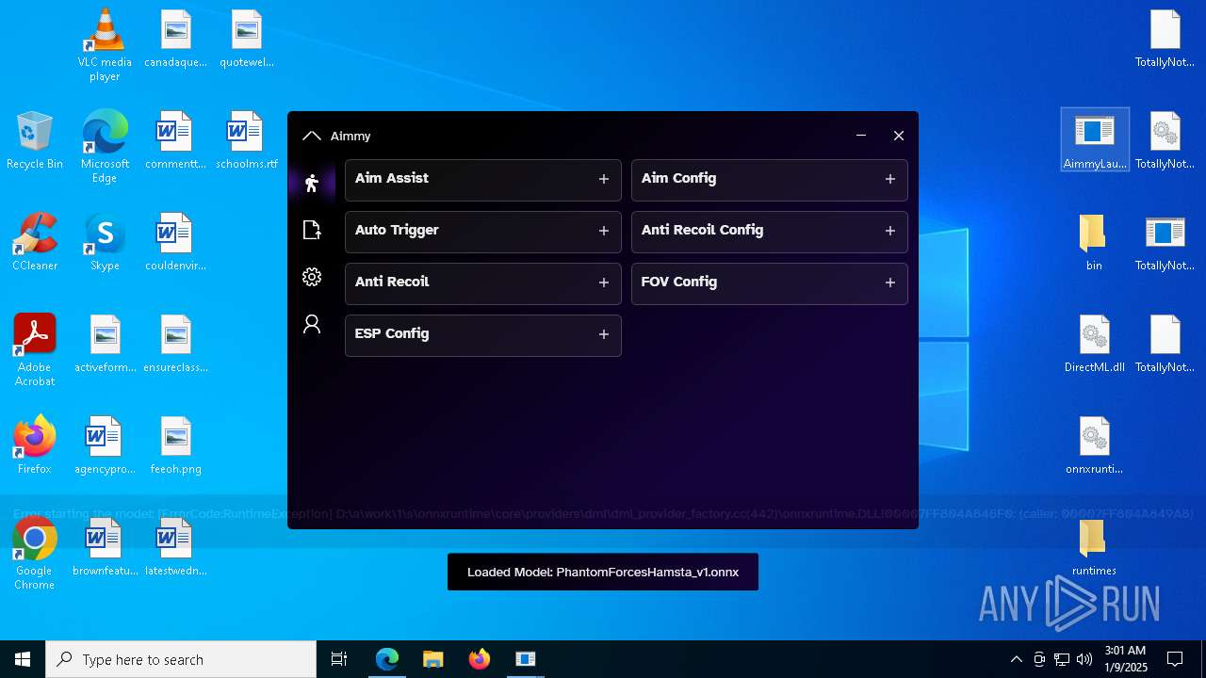Screen dimensions: 1206x678
Task: Click the Loaded Model notification banner
Action: [x=603, y=572]
